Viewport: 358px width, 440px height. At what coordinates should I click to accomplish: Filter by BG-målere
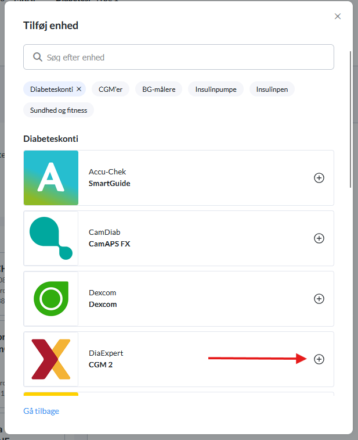pyautogui.click(x=158, y=90)
